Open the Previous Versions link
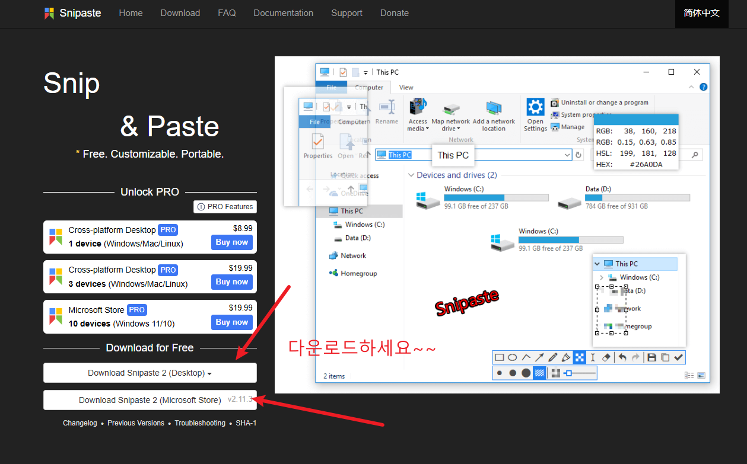The height and width of the screenshot is (464, 747). (x=136, y=423)
